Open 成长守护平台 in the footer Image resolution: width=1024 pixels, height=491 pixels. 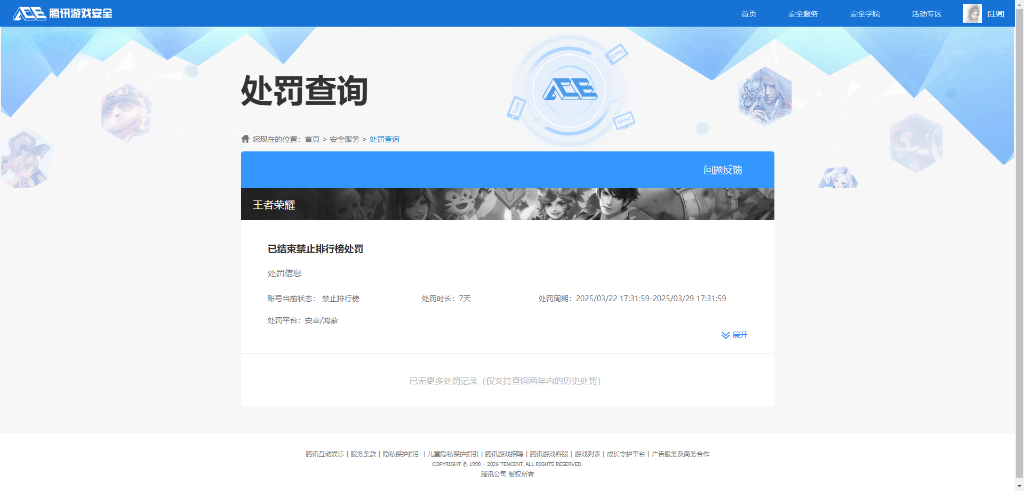click(626, 454)
